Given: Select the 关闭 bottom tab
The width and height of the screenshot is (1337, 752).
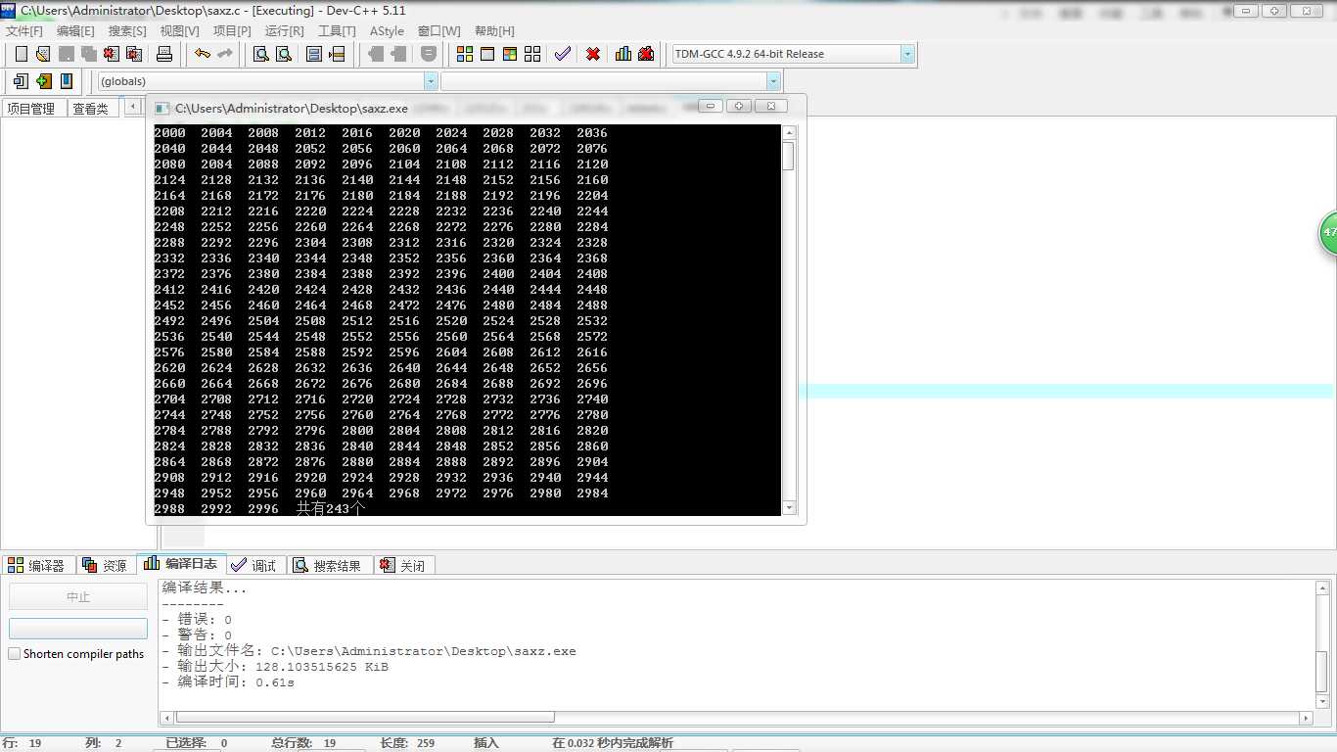Looking at the screenshot, I should click(x=403, y=565).
